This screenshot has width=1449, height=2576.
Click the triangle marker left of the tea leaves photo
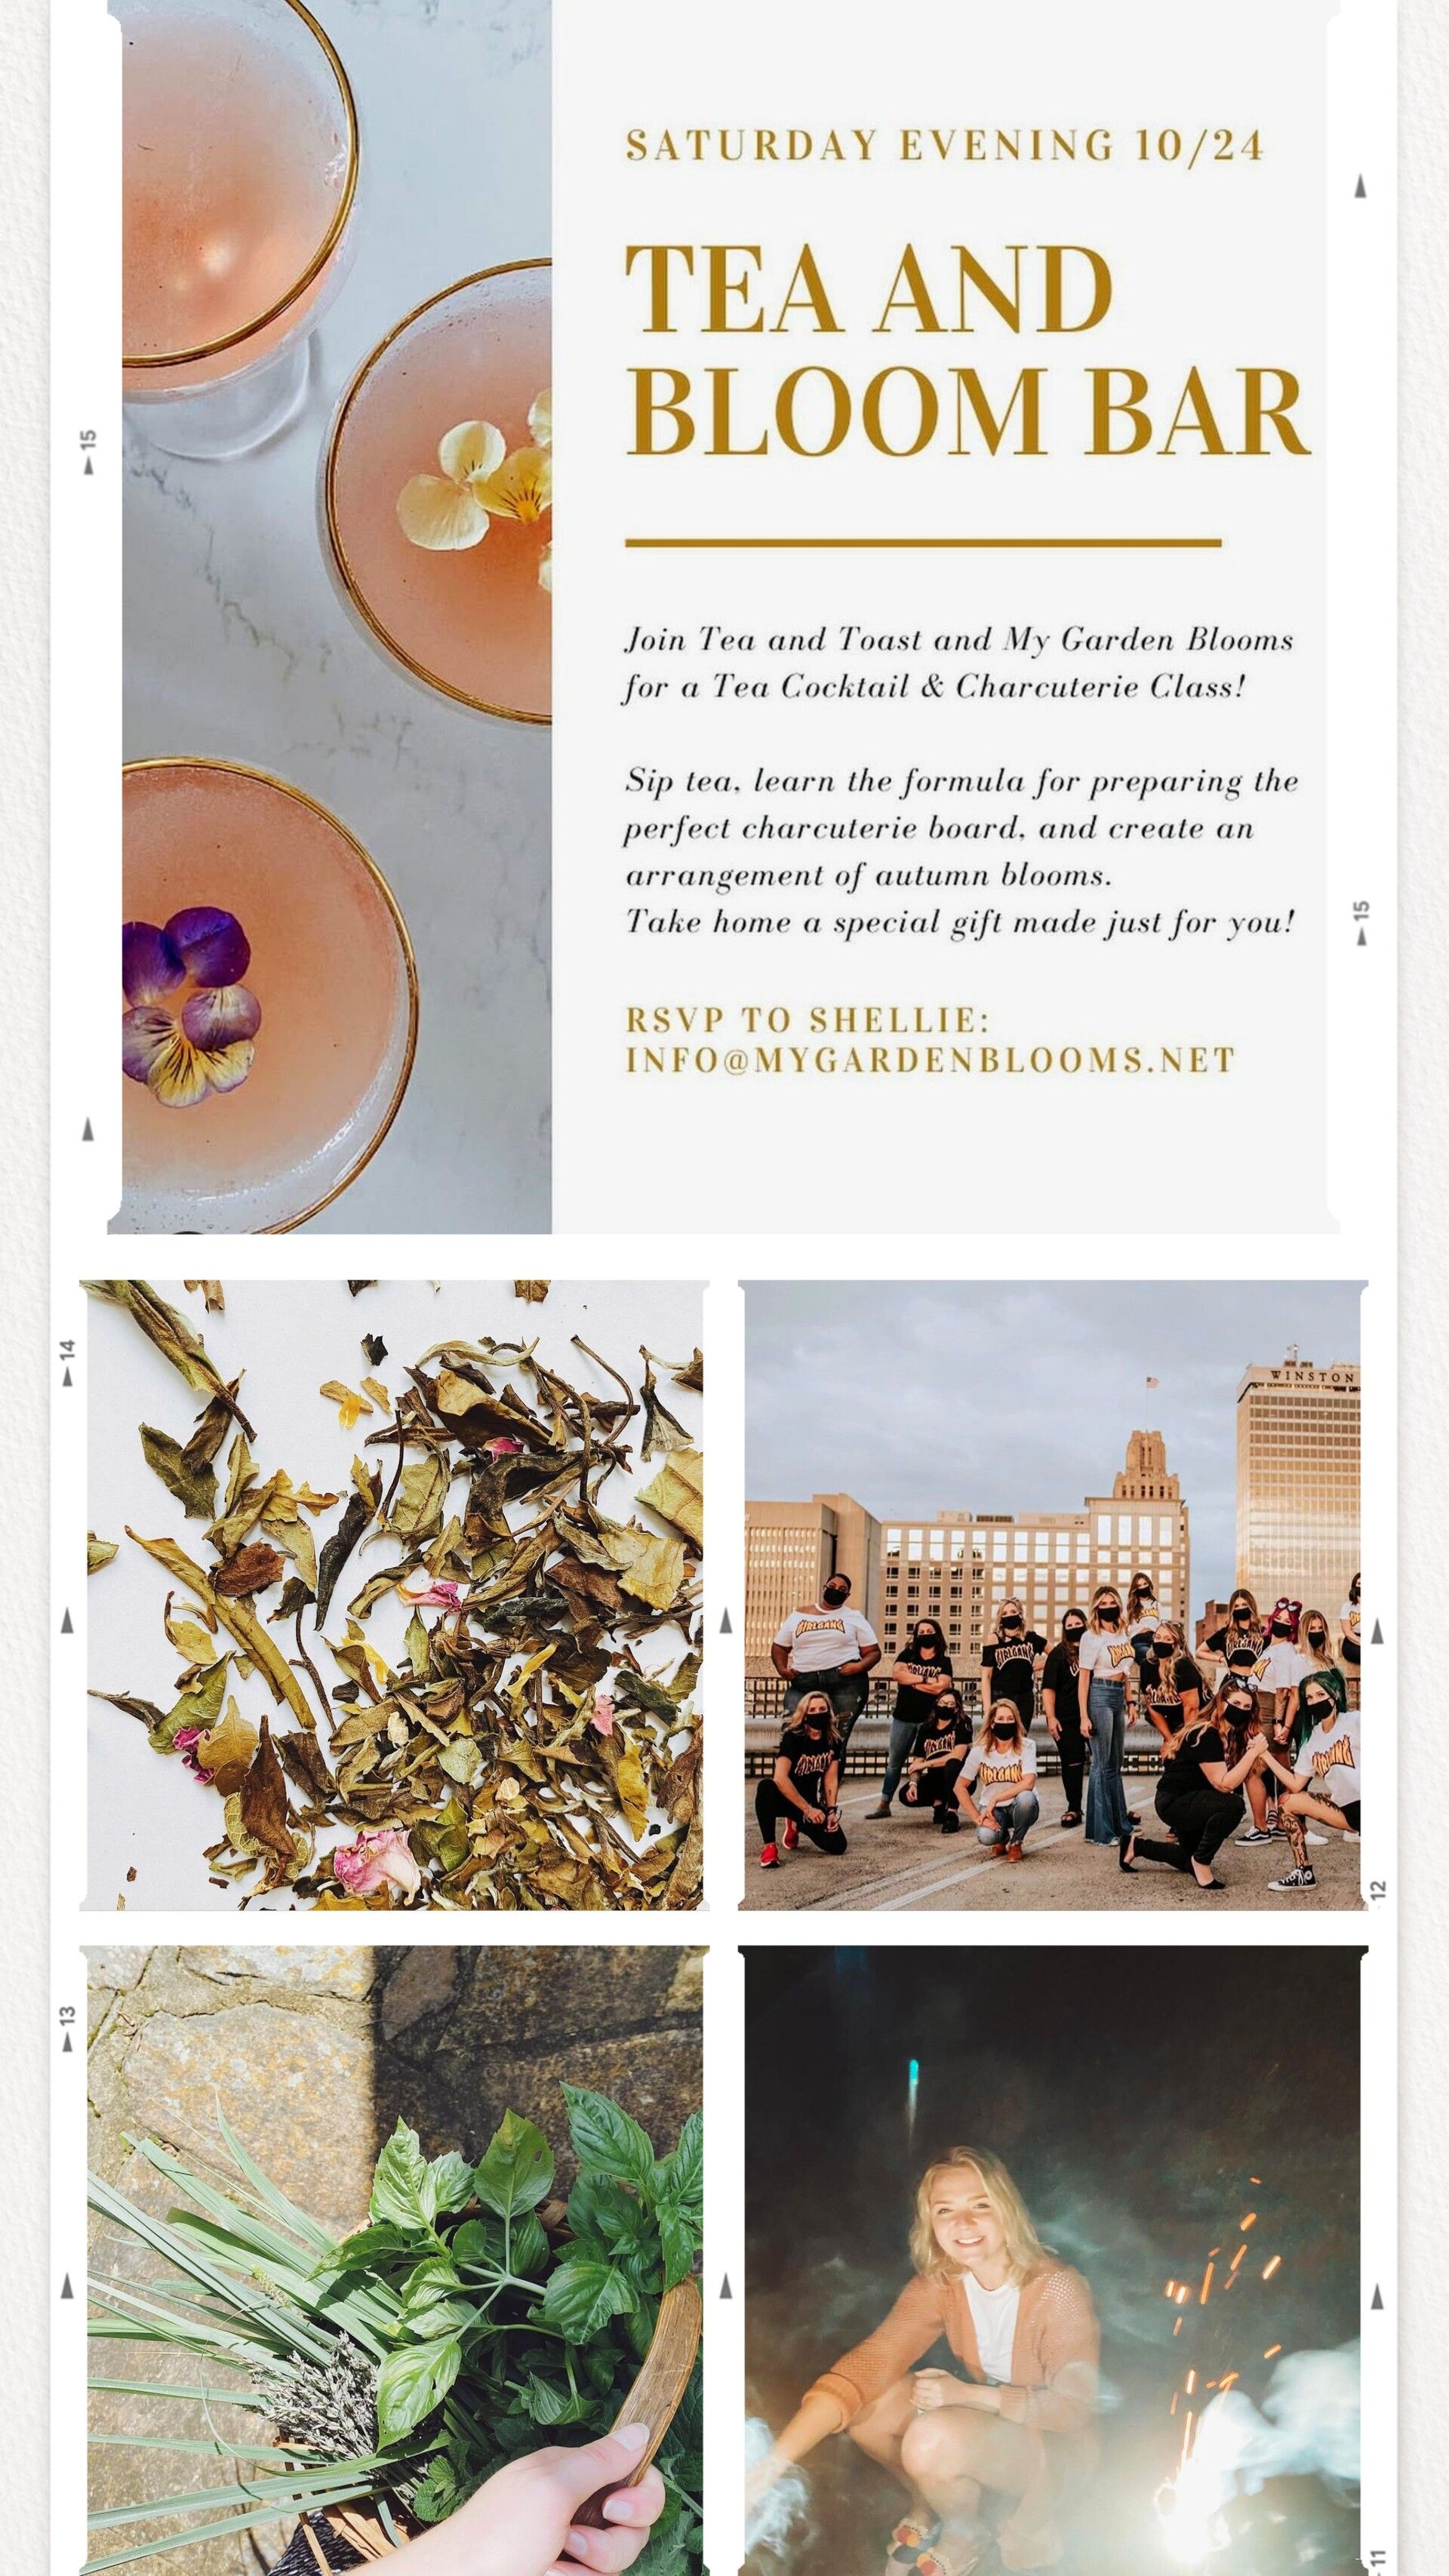point(68,1620)
